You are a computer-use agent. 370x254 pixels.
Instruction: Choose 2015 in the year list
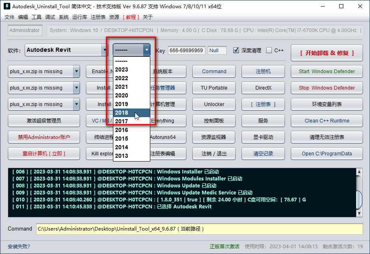pos(131,139)
